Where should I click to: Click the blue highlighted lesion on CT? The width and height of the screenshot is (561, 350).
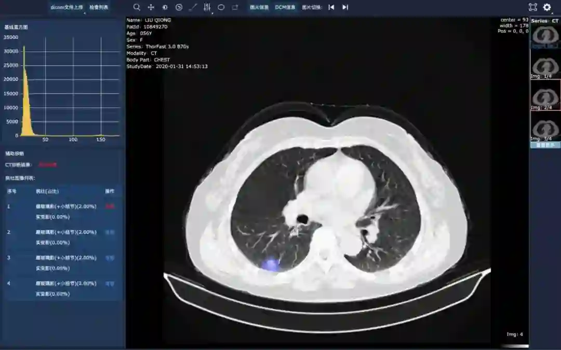point(271,264)
